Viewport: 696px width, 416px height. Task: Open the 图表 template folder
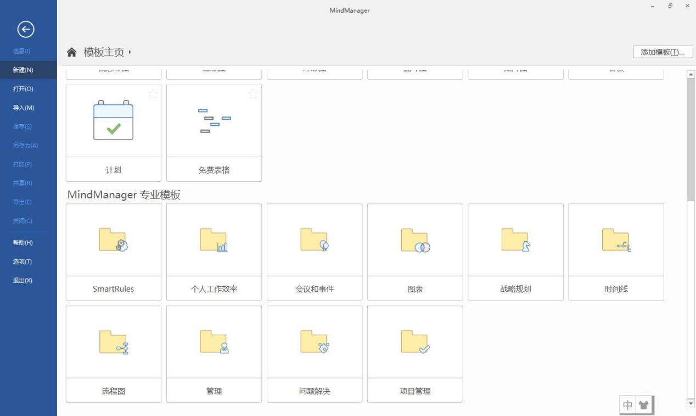pyautogui.click(x=415, y=251)
